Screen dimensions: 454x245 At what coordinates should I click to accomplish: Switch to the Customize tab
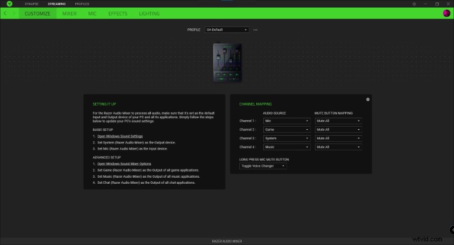click(37, 14)
